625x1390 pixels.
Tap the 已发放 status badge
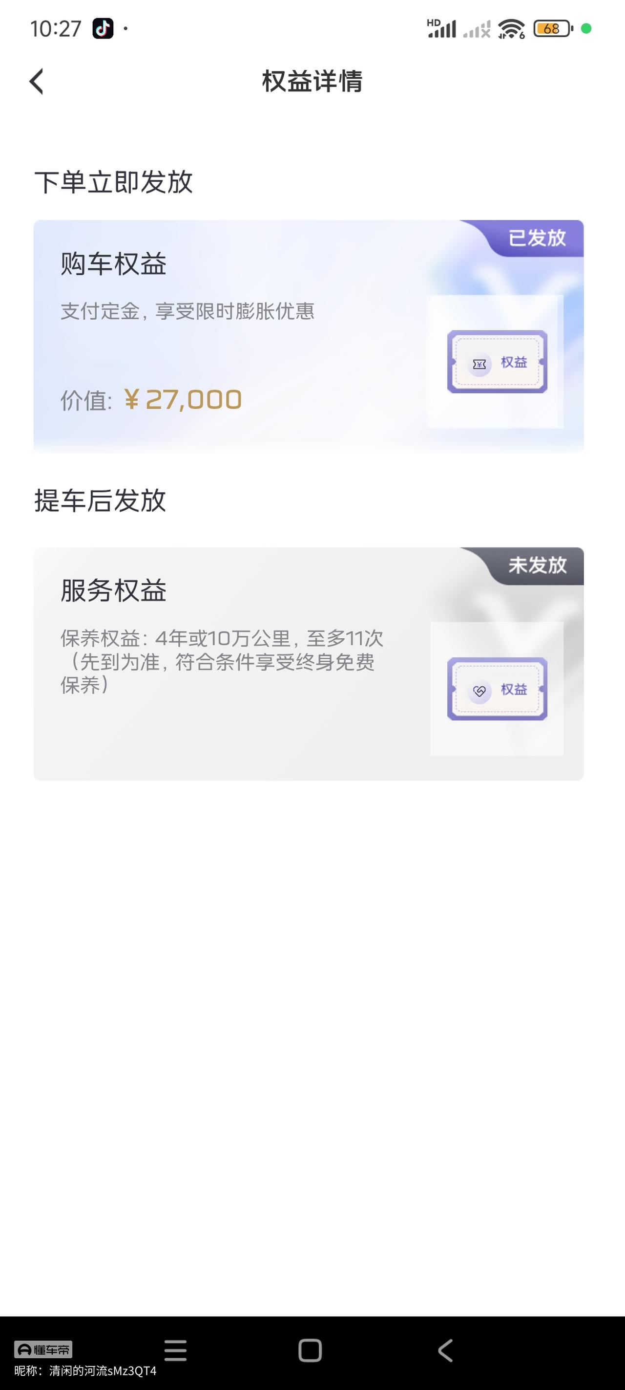[537, 238]
